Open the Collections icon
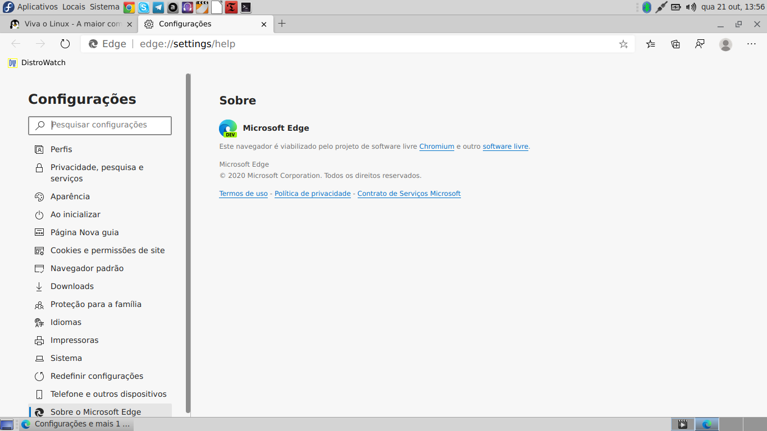Viewport: 767px width, 431px height. click(x=675, y=44)
